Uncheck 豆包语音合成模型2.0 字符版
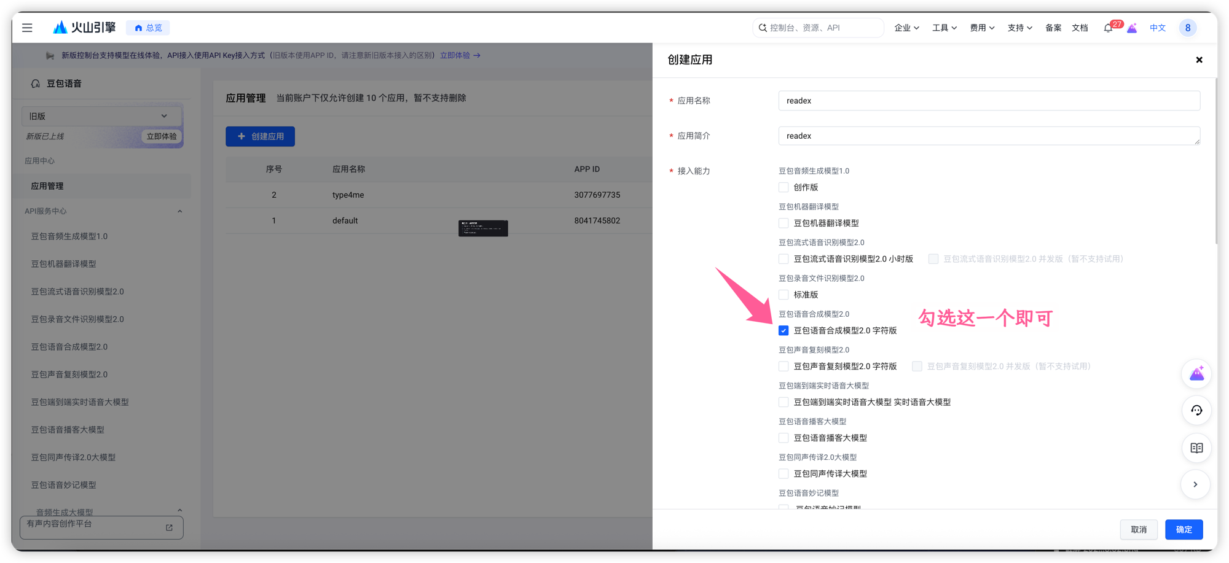 click(783, 330)
